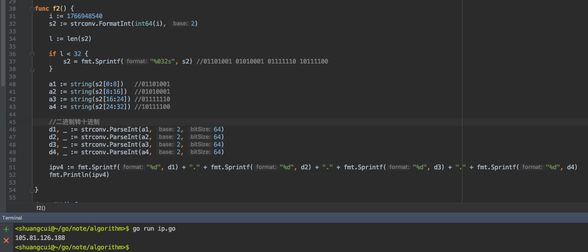Place cursor on 'l := len(s2)'
The height and width of the screenshot is (252, 588).
click(x=70, y=39)
